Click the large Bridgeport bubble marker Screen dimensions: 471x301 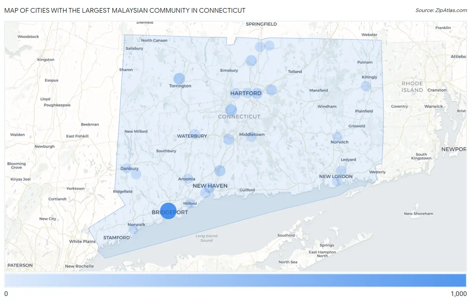[x=168, y=211]
